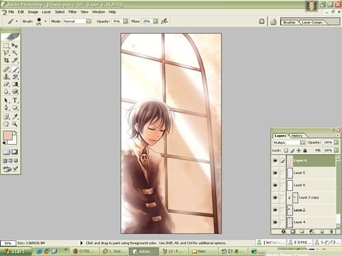Select the Clone Stamp tool

coord(6,76)
